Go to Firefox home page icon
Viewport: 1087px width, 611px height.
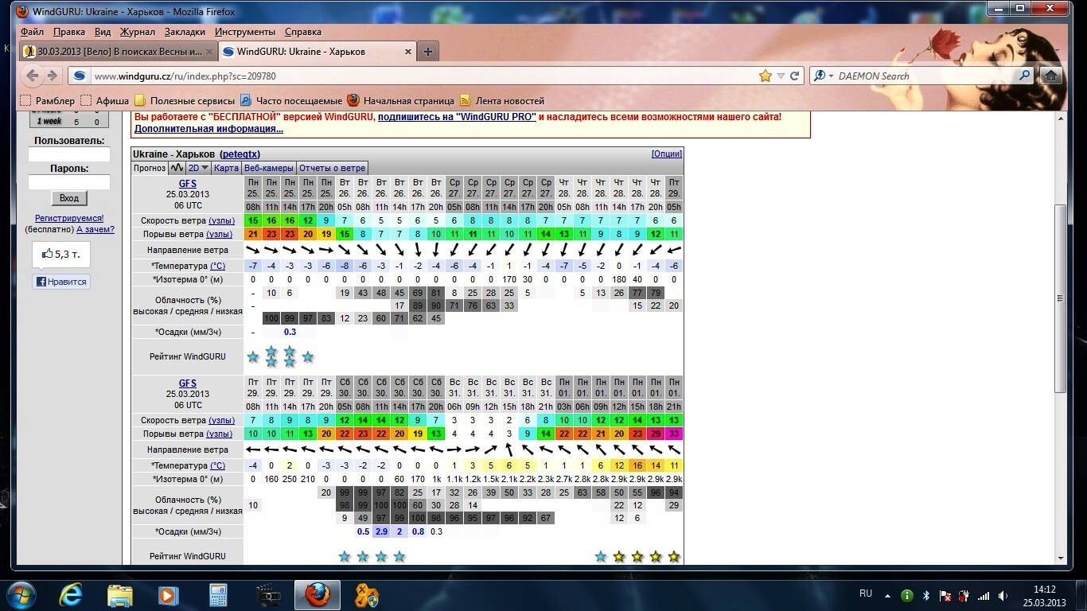[x=1050, y=76]
